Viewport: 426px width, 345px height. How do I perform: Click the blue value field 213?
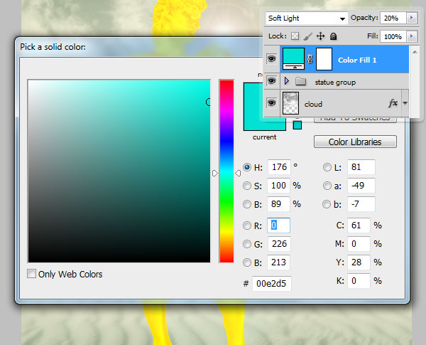coord(278,262)
